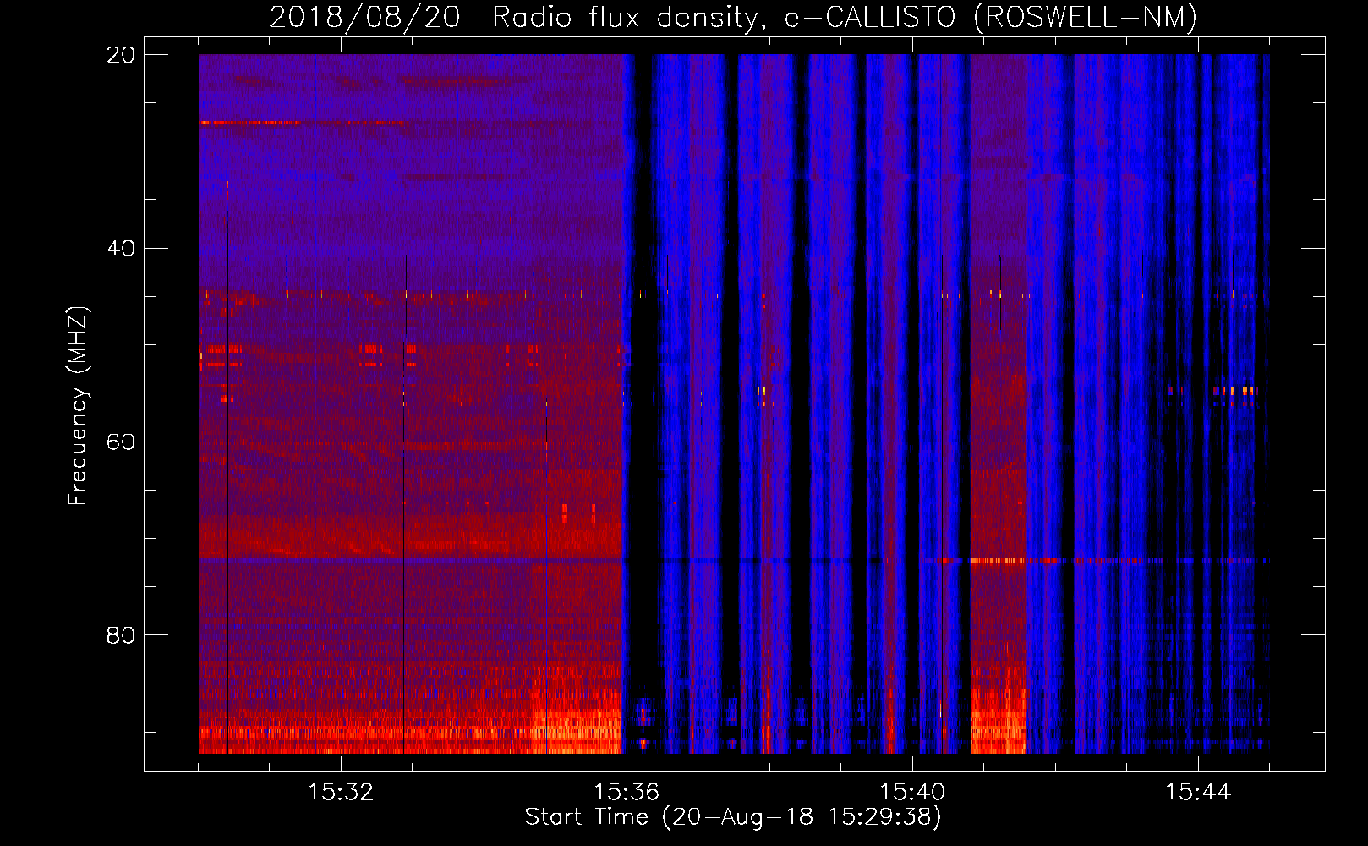Click the frequency tick label '60'
Screen dimensions: 1368x846
[x=121, y=442]
